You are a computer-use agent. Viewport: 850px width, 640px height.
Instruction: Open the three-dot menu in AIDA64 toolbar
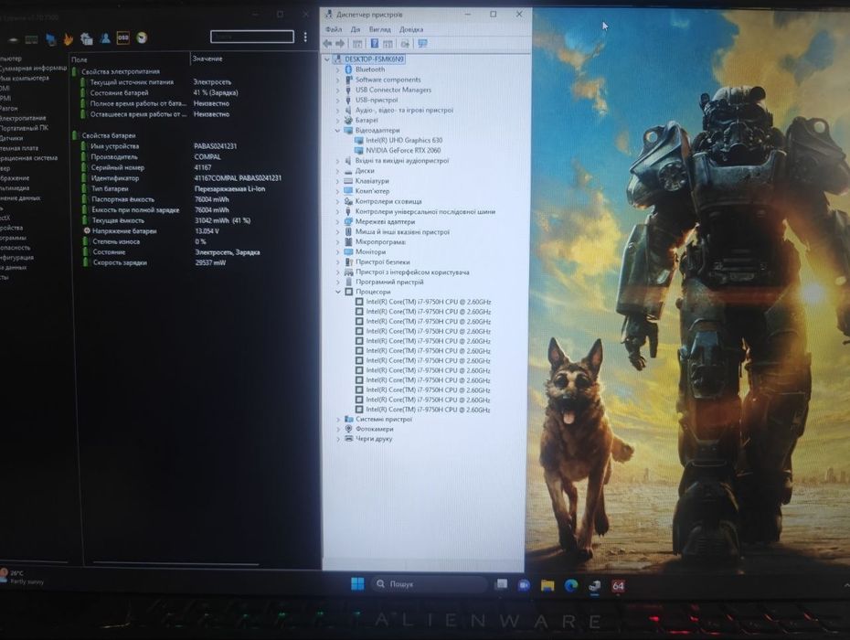(305, 37)
